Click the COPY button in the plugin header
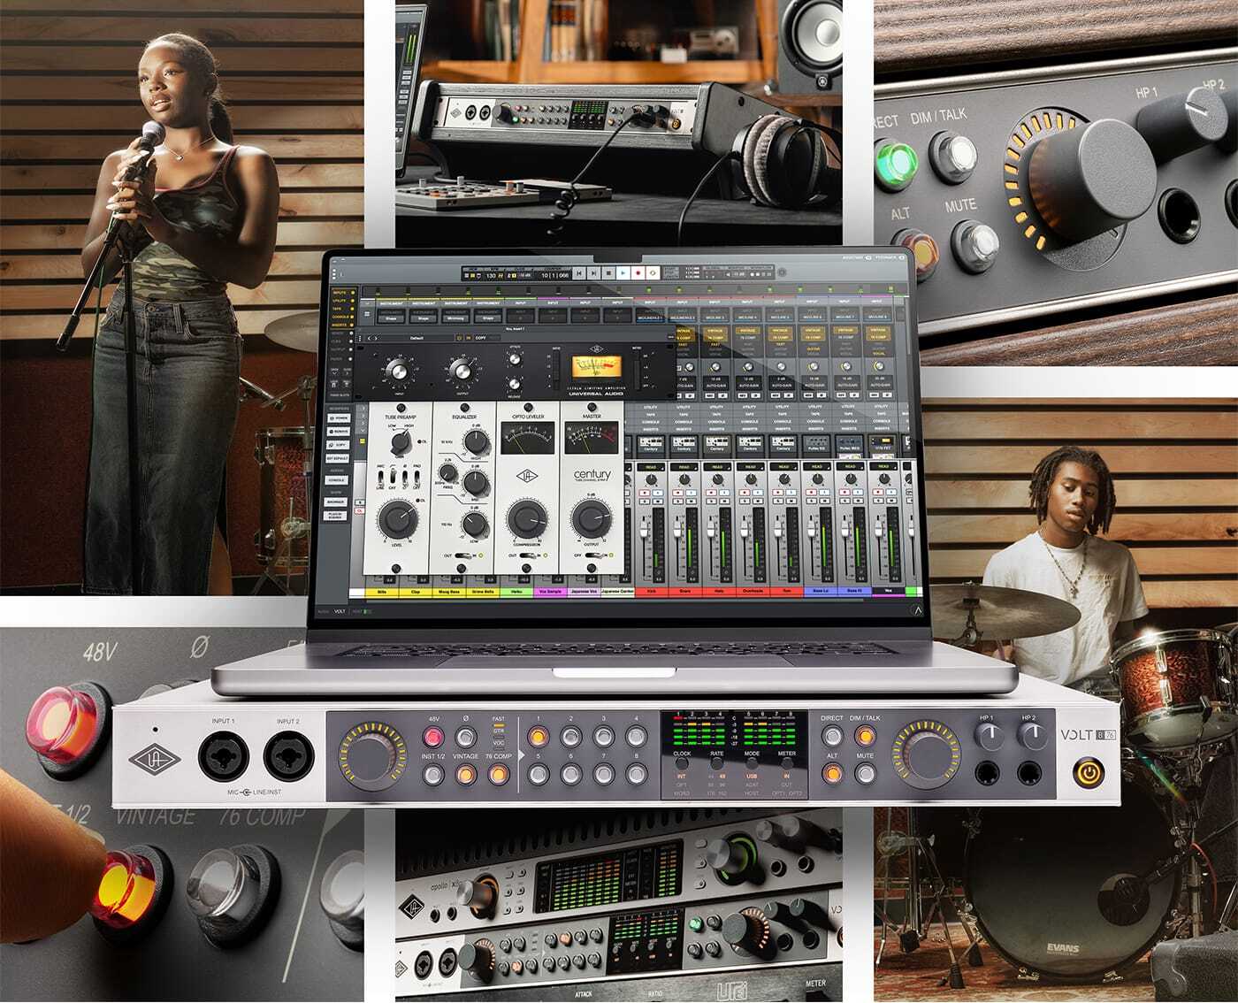This screenshot has width=1238, height=1003. coord(481,338)
